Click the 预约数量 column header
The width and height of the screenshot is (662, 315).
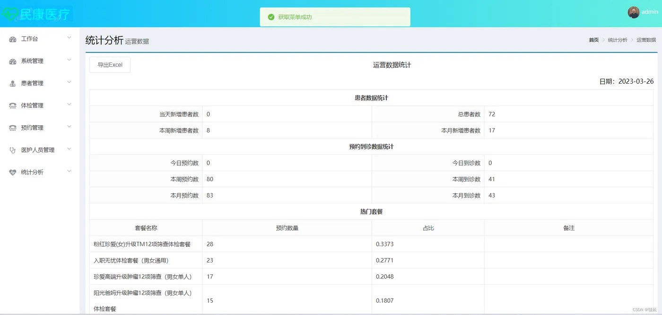click(287, 228)
